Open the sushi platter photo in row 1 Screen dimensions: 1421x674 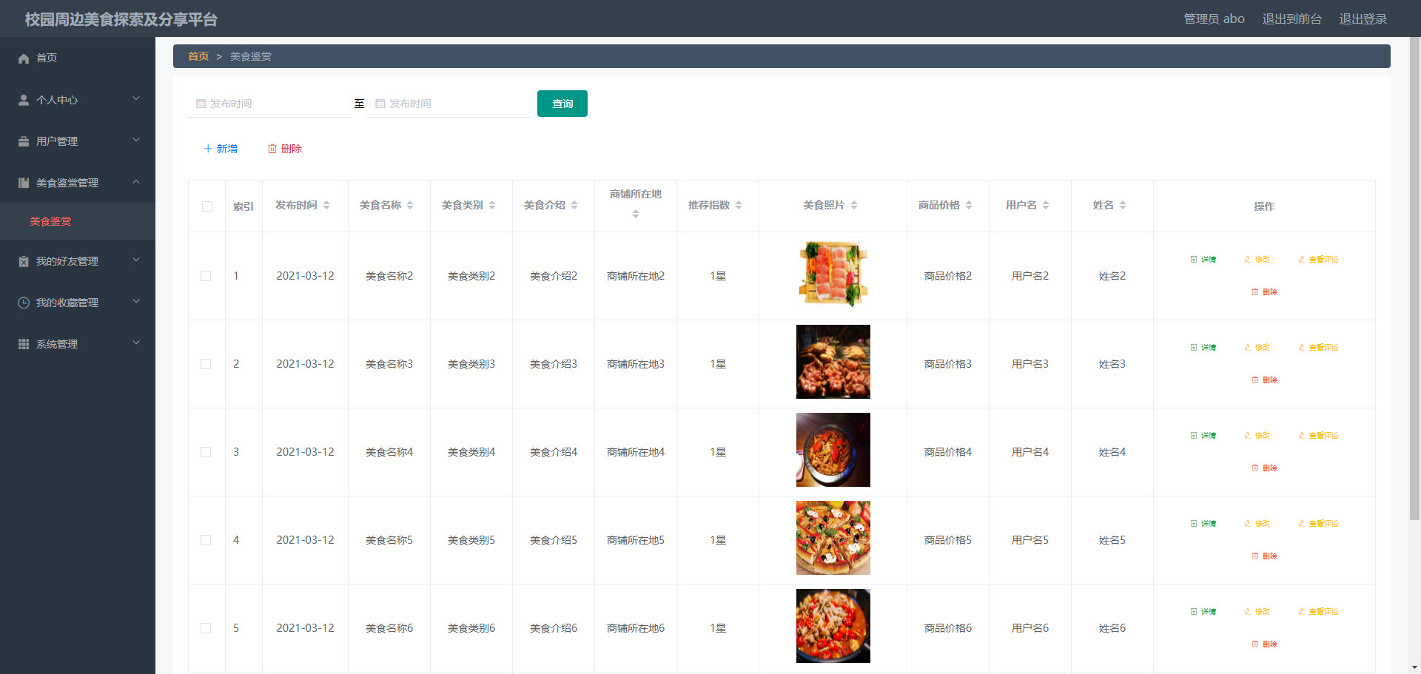(x=833, y=274)
